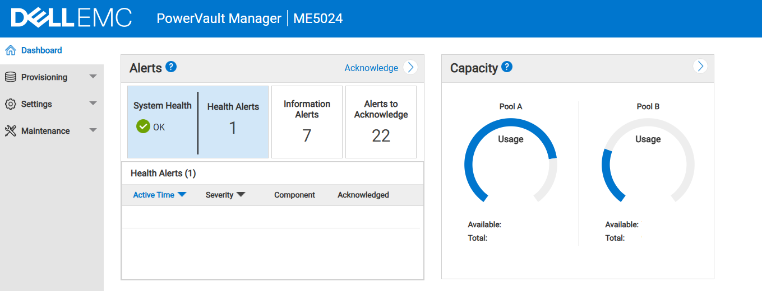
Task: Click the PowerVault Manager title
Action: (219, 18)
